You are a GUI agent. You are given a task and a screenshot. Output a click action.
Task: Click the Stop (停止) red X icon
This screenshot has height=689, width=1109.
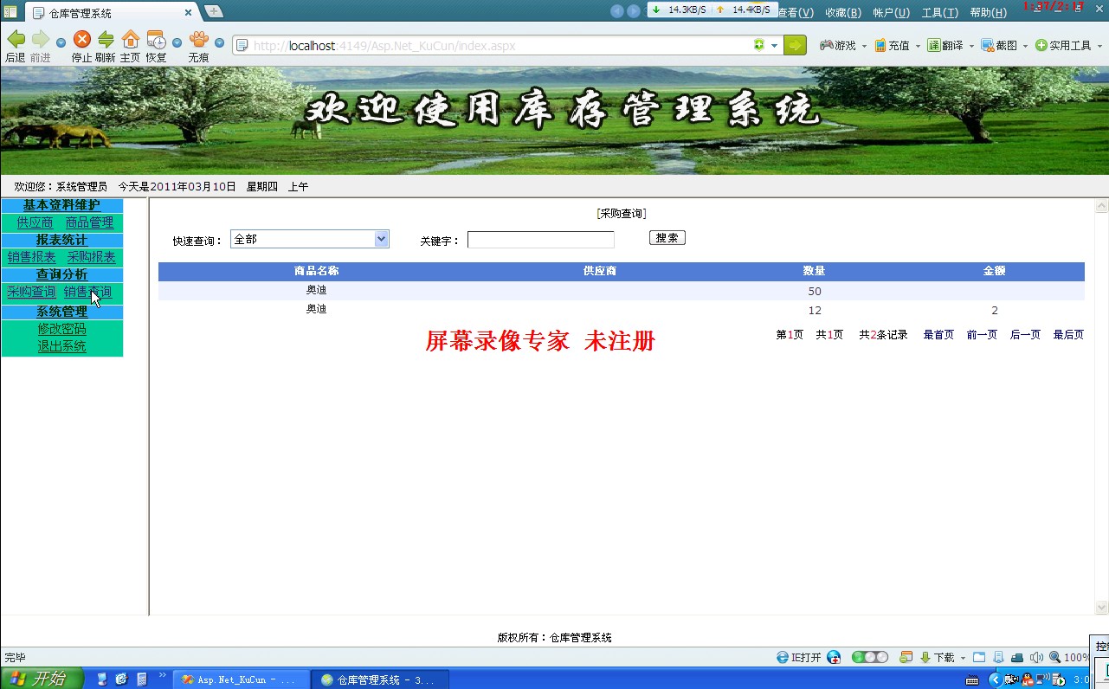click(81, 40)
